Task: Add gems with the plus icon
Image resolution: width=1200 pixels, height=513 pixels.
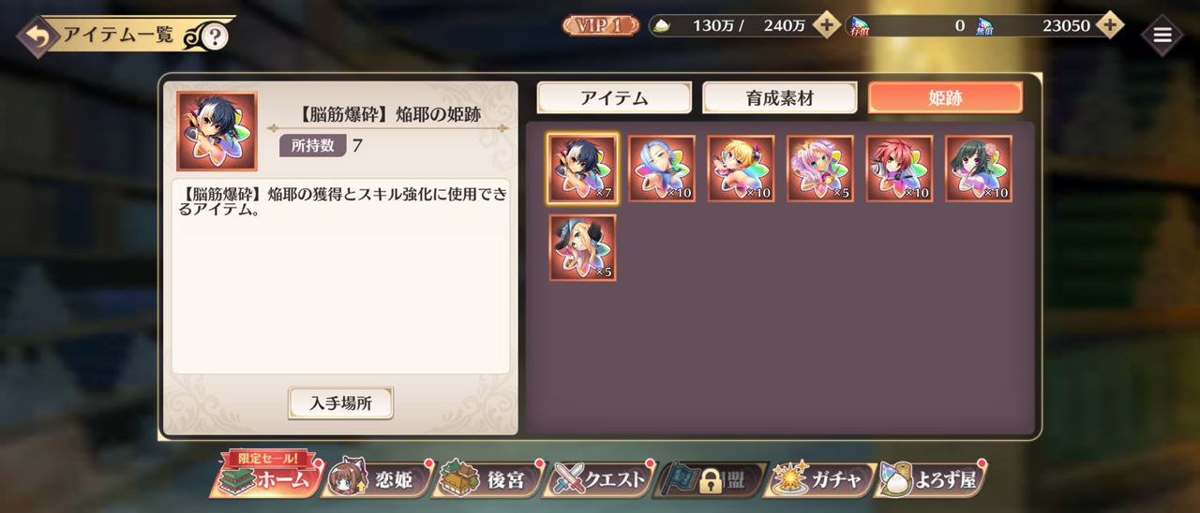Action: 1110,25
